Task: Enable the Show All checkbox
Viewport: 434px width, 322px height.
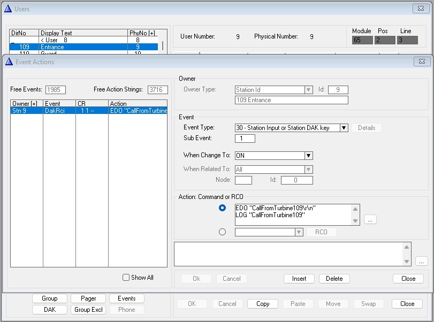Action: [126, 277]
